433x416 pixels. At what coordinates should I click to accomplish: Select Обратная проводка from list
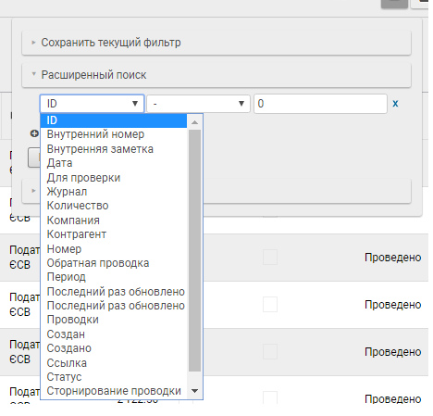click(98, 263)
